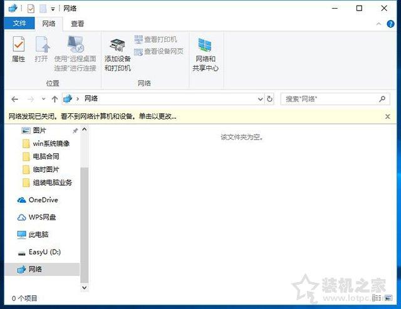The width and height of the screenshot is (401, 309).
Task: Switch to details view icon in status bar
Action: (x=377, y=298)
